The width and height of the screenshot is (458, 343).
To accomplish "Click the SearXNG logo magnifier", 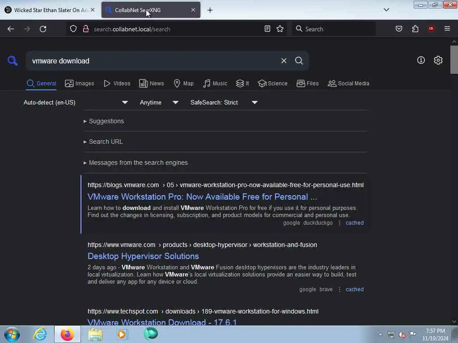I will [x=13, y=61].
